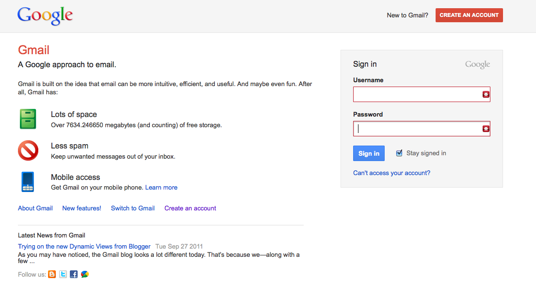This screenshot has width=536, height=281.
Task: Click the A Google approach to email tagline
Action: (67, 65)
